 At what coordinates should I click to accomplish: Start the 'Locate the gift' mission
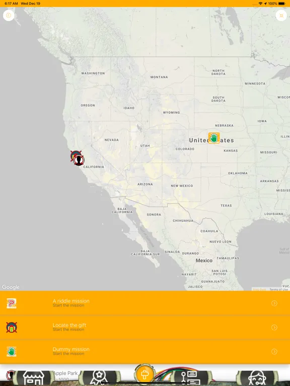(145, 327)
